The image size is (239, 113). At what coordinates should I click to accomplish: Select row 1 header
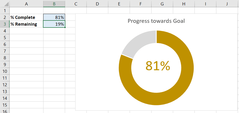coord(5,11)
